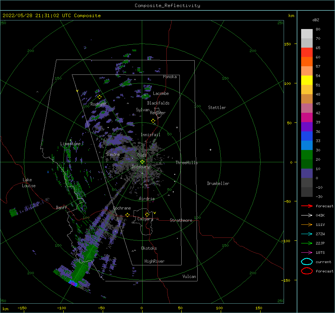Viewport: 335px width, 313px height.
Task: Click the Limestone label
Action: pos(70,144)
